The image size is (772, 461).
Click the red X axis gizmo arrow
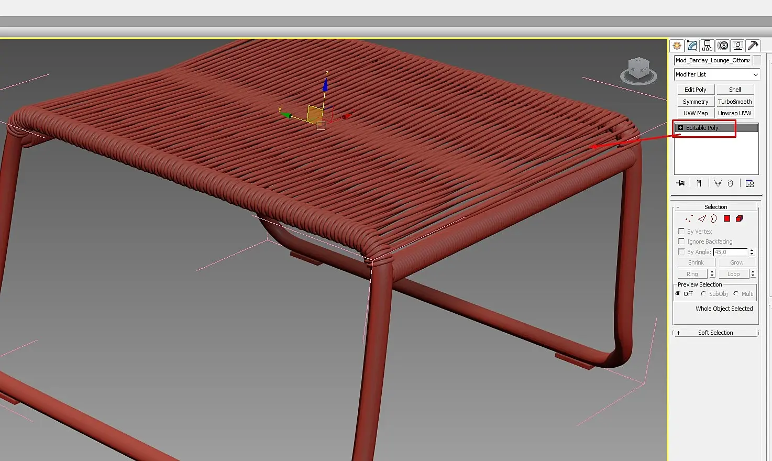coord(346,116)
